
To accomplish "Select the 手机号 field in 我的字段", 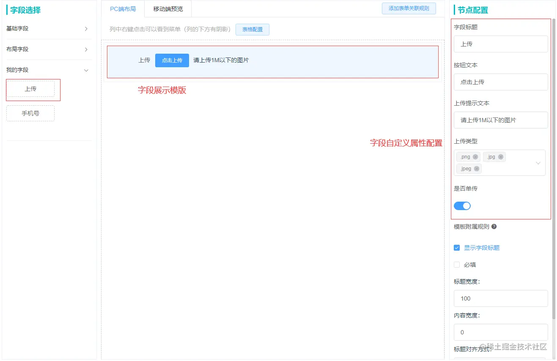I will point(30,113).
